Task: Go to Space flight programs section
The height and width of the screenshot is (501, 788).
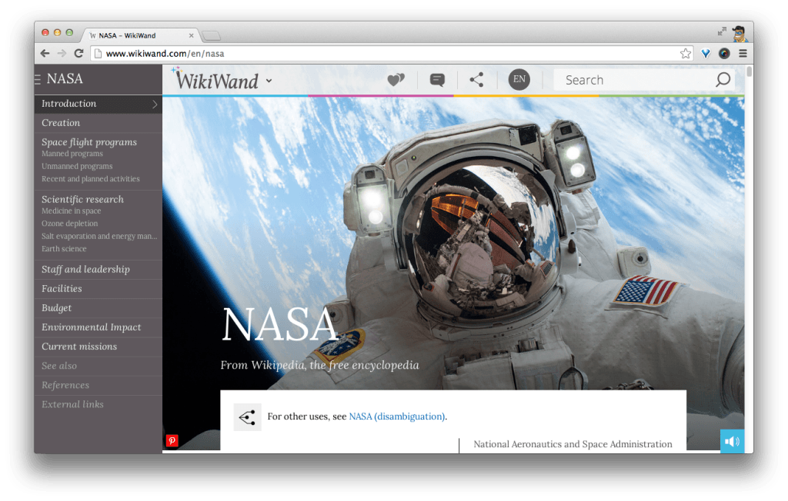Action: [89, 142]
